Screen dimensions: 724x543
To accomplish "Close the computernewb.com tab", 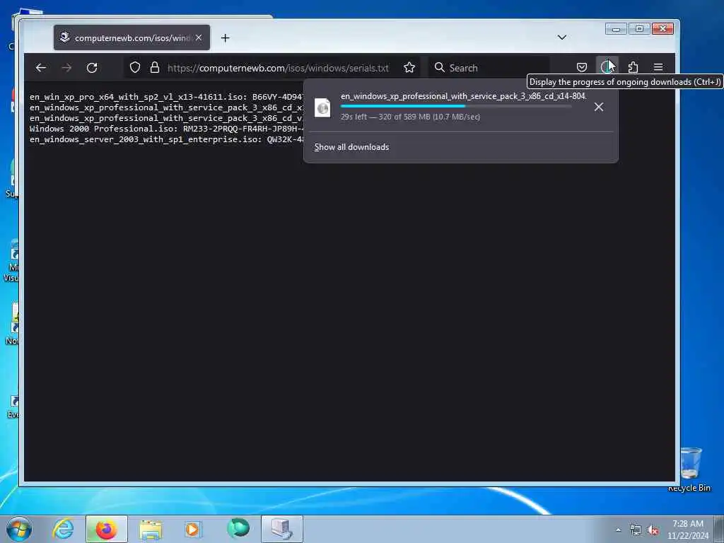I will click(x=199, y=37).
